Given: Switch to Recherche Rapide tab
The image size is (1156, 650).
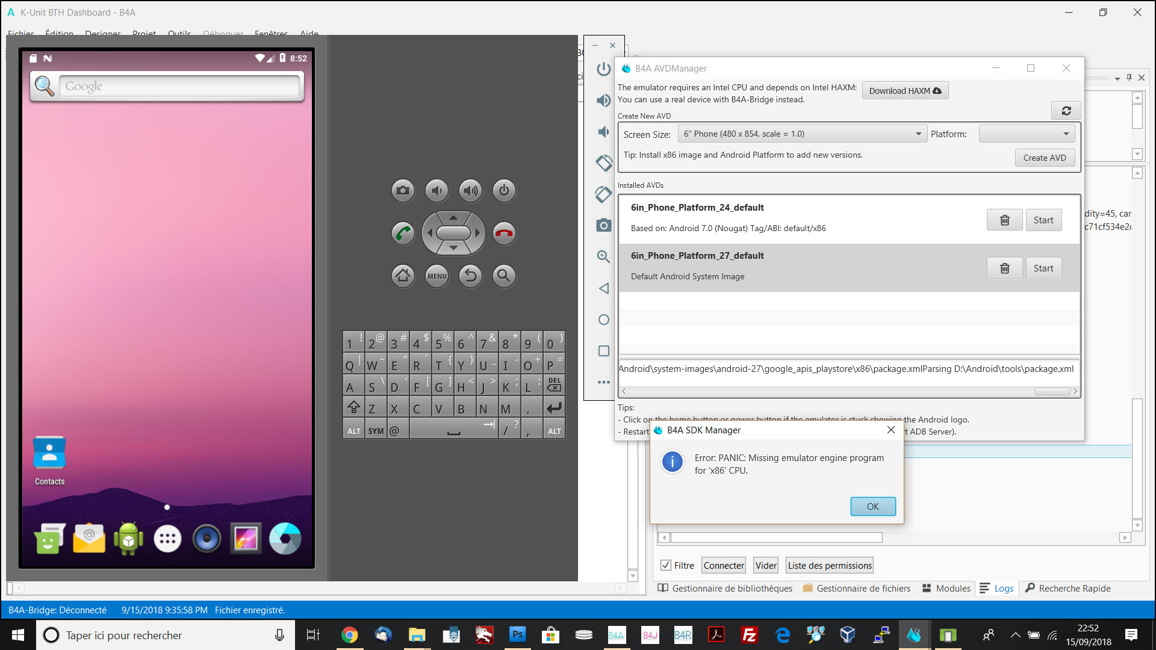Looking at the screenshot, I should coord(1068,589).
